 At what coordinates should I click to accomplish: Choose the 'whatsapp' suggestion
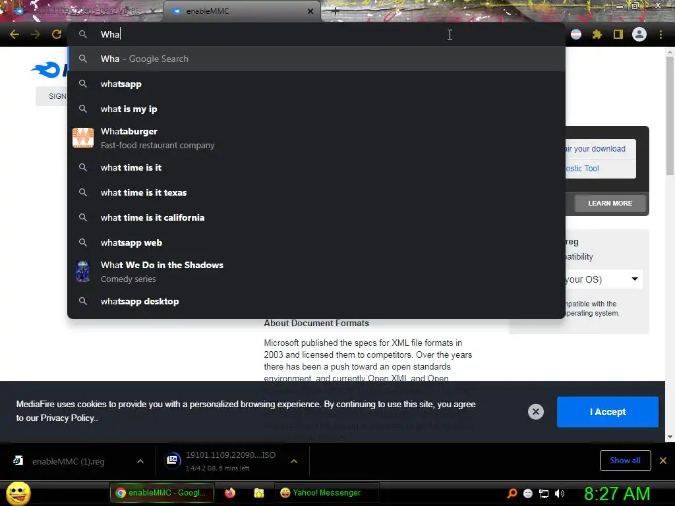pyautogui.click(x=316, y=84)
